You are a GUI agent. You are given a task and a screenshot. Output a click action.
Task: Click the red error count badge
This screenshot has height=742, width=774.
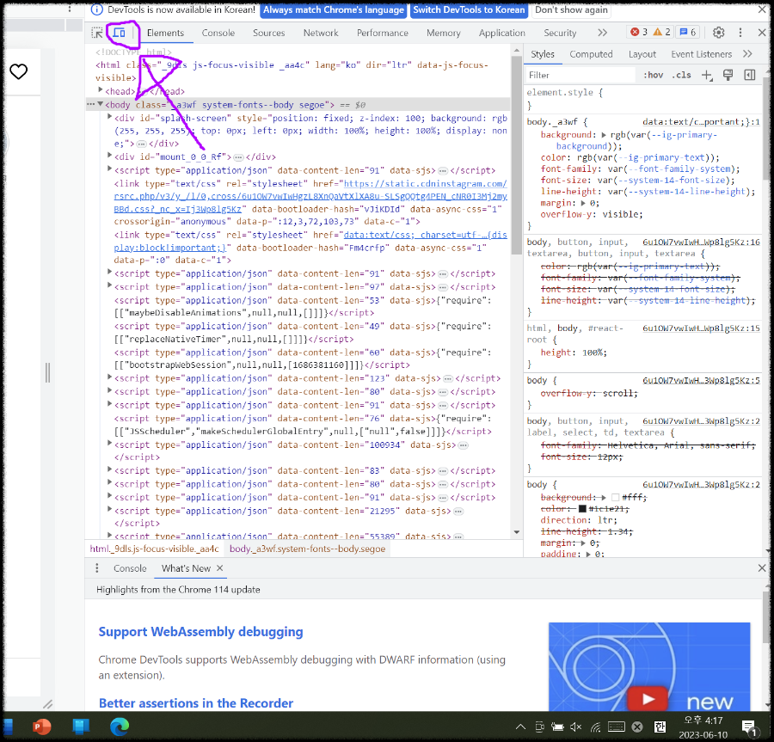click(x=639, y=32)
